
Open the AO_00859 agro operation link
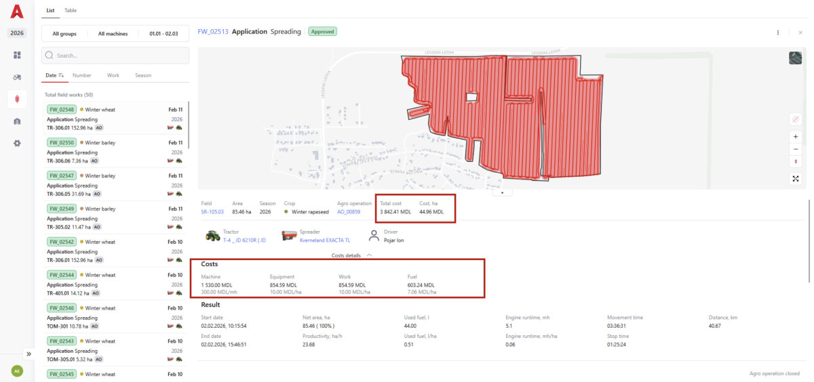click(349, 212)
